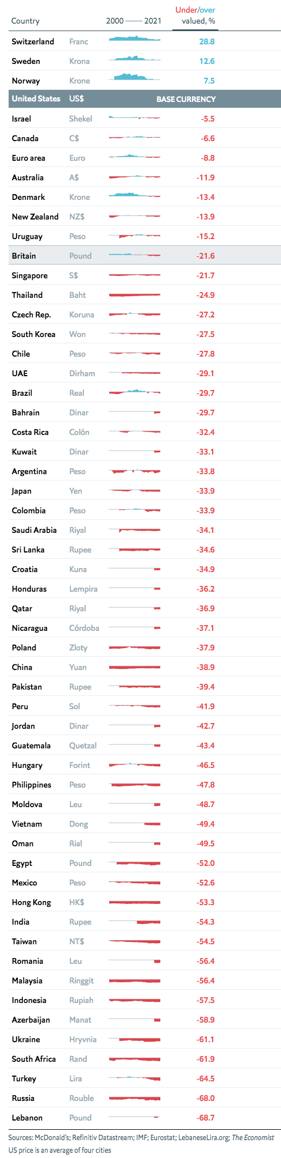Click the Denmark Krone sparkline chart

pos(134,195)
